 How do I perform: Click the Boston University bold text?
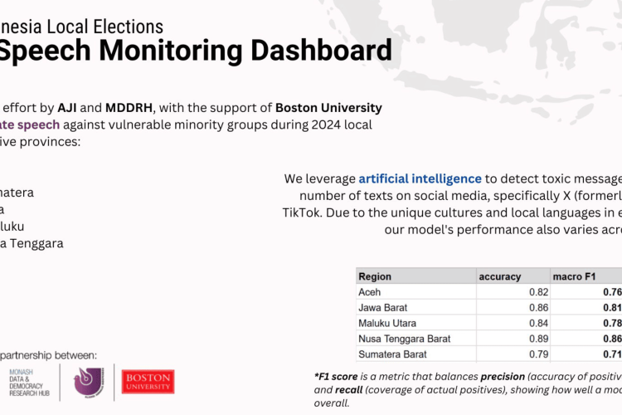pos(328,108)
